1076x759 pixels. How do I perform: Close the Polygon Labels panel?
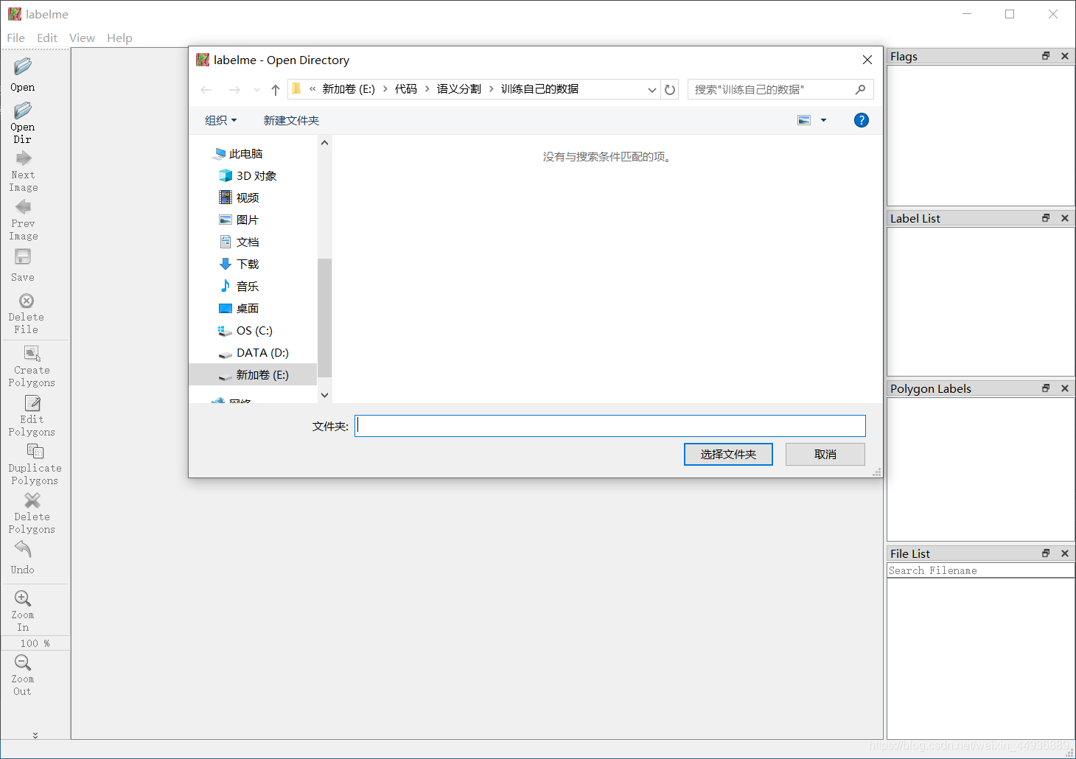1065,388
